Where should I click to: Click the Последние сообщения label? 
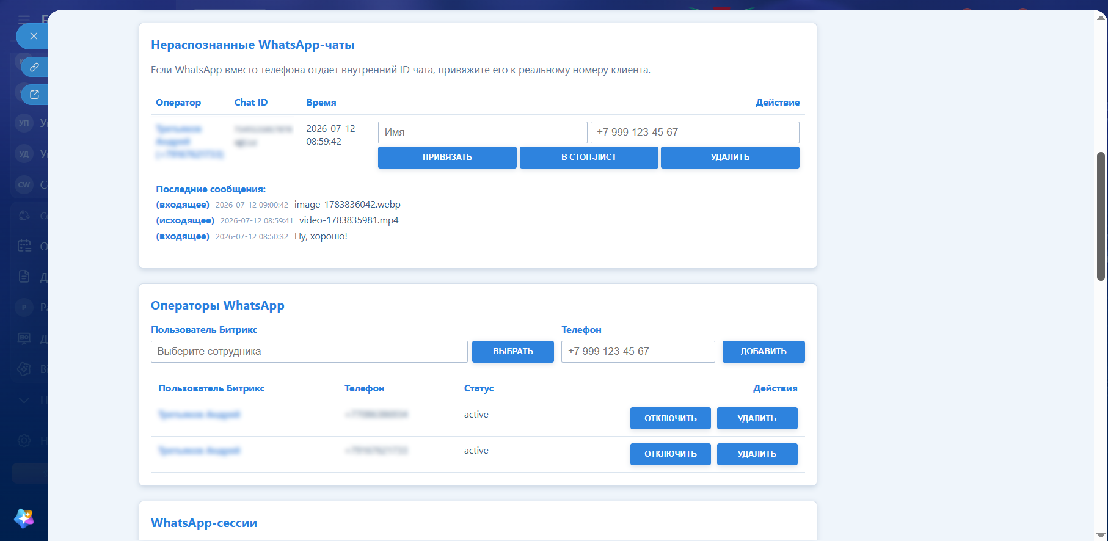[x=211, y=189]
